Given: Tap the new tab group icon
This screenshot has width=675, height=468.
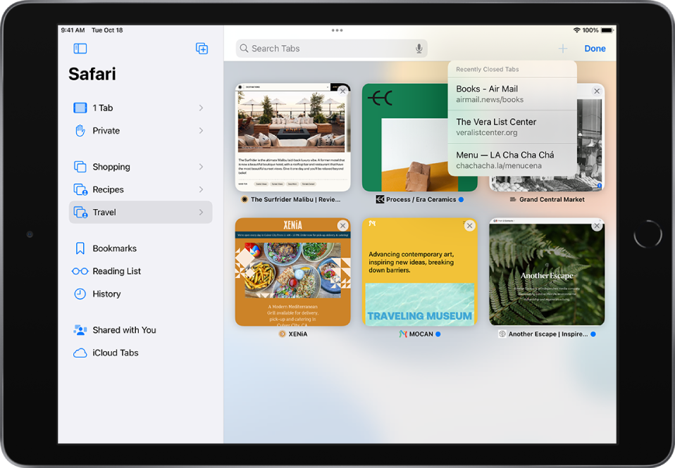Looking at the screenshot, I should coord(202,49).
